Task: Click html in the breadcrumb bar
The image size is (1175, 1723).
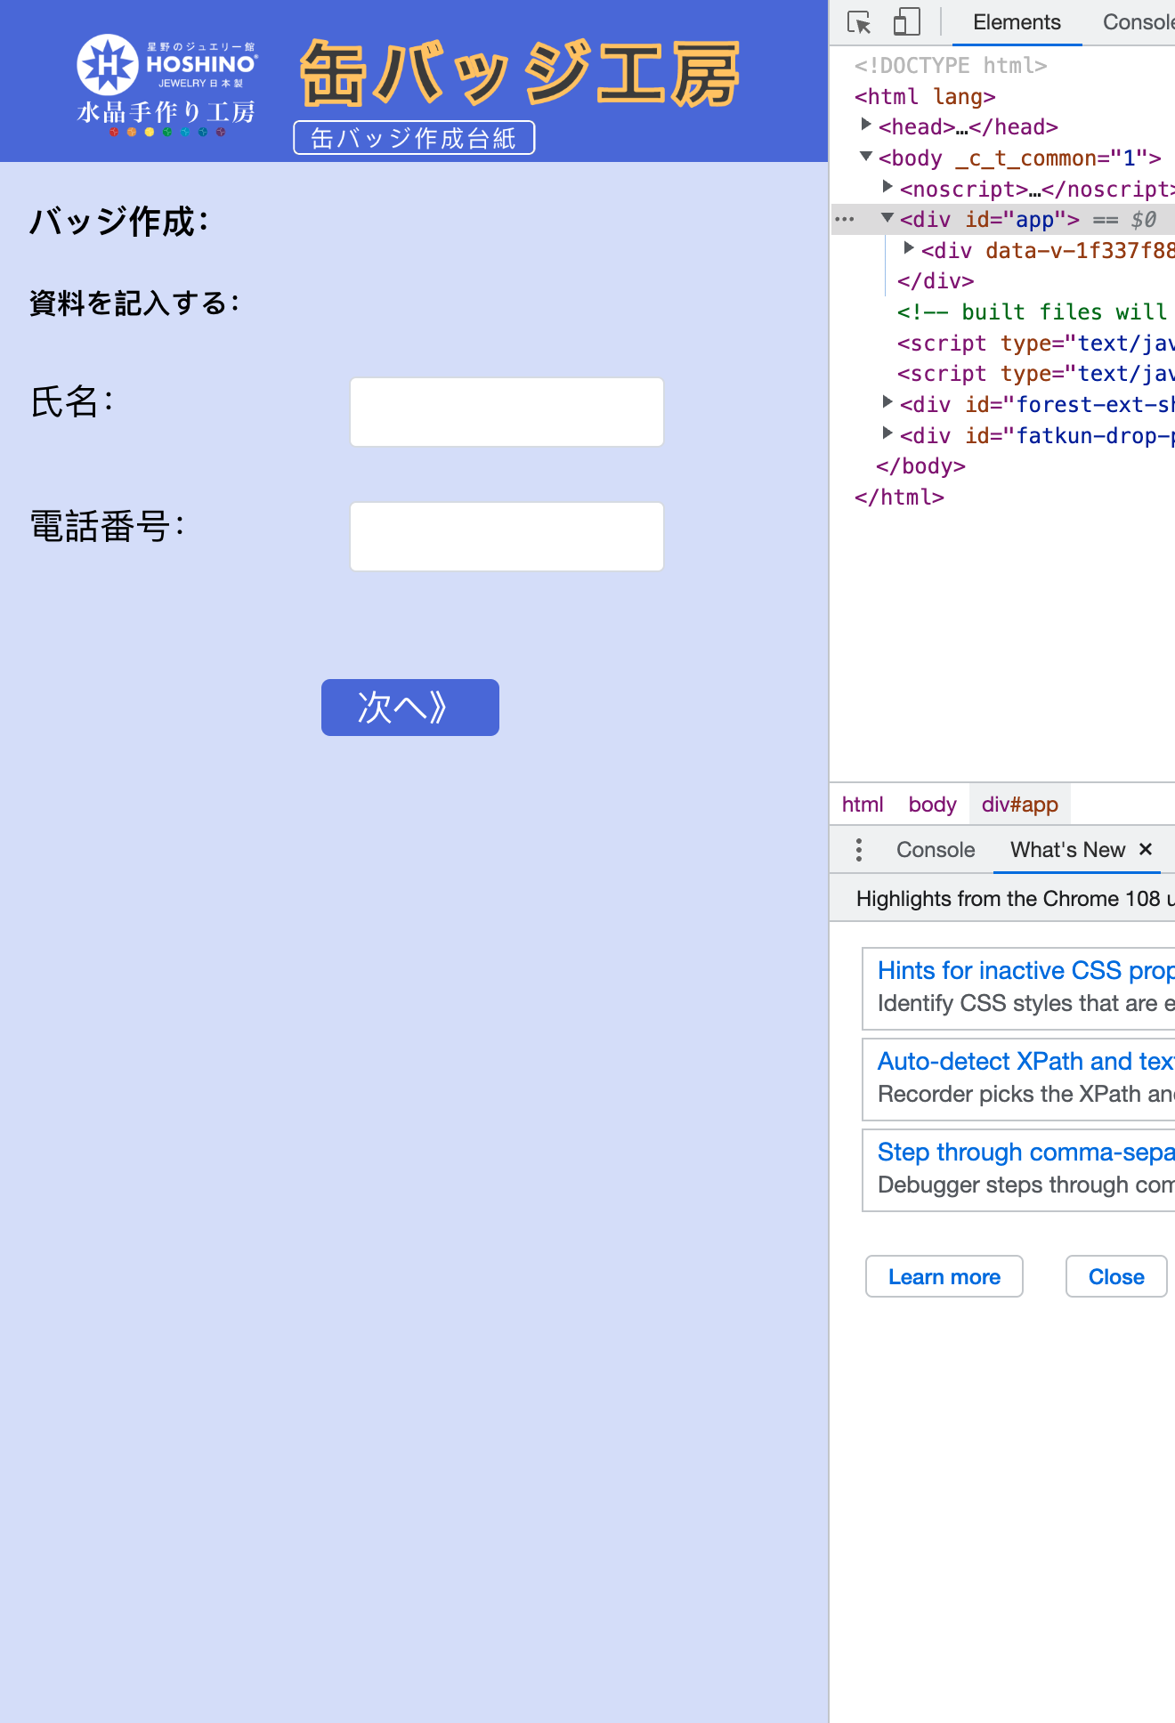Action: point(863,805)
